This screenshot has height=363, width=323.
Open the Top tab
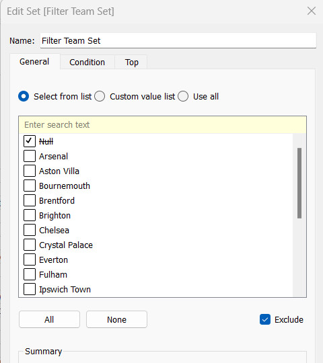(132, 62)
